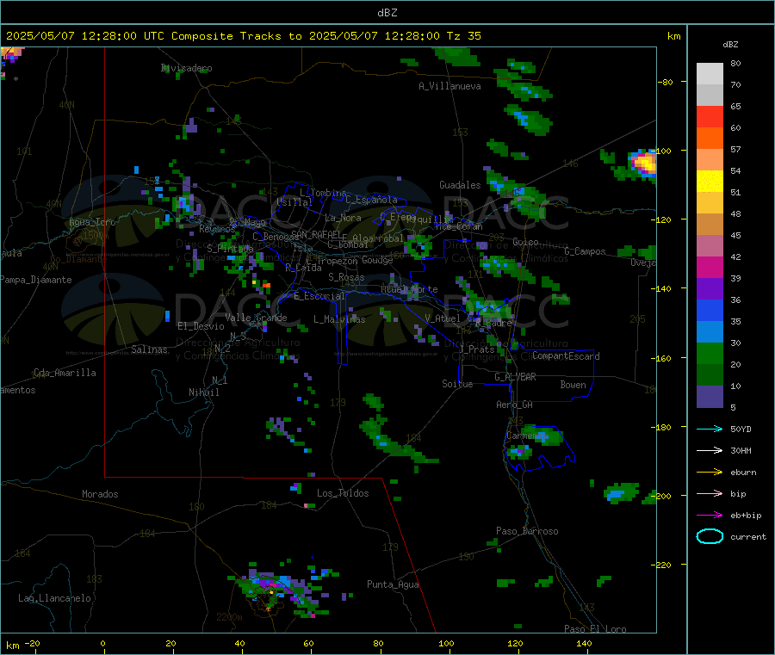Click the Soitue map label
The image size is (775, 655).
(458, 384)
